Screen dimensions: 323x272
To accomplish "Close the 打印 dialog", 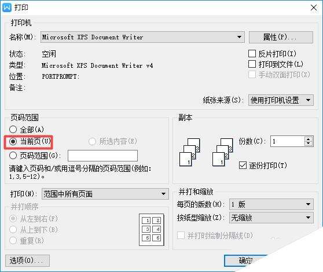I will [x=314, y=8].
